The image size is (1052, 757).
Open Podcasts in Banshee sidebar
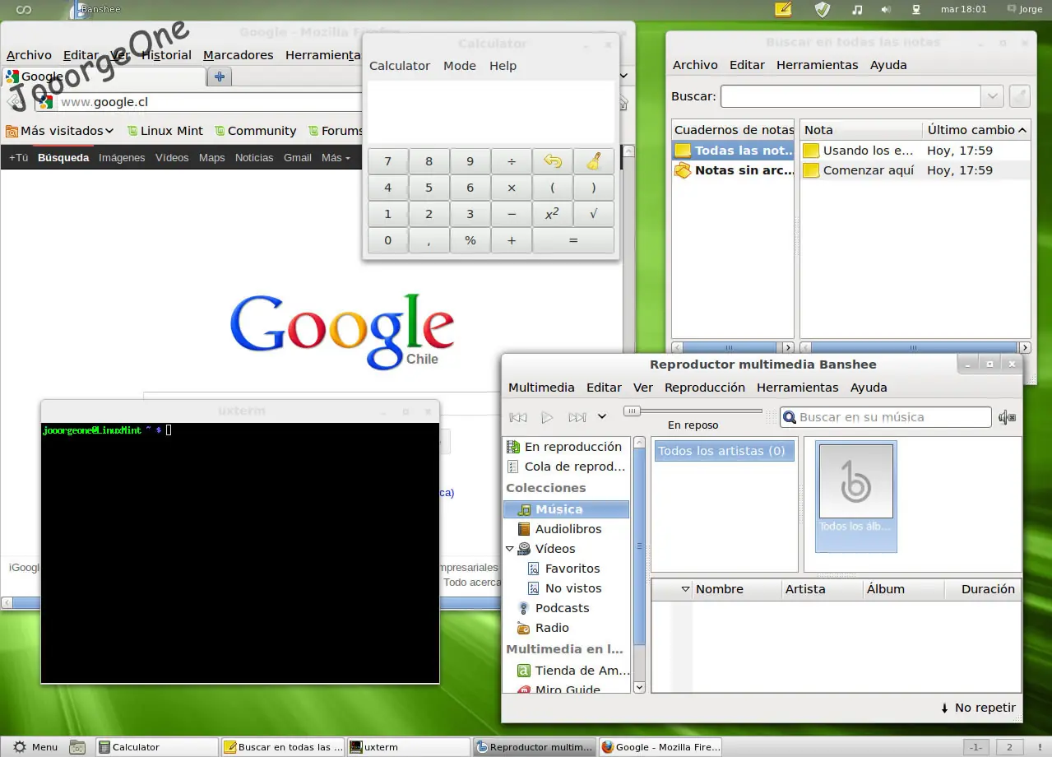coord(567,608)
